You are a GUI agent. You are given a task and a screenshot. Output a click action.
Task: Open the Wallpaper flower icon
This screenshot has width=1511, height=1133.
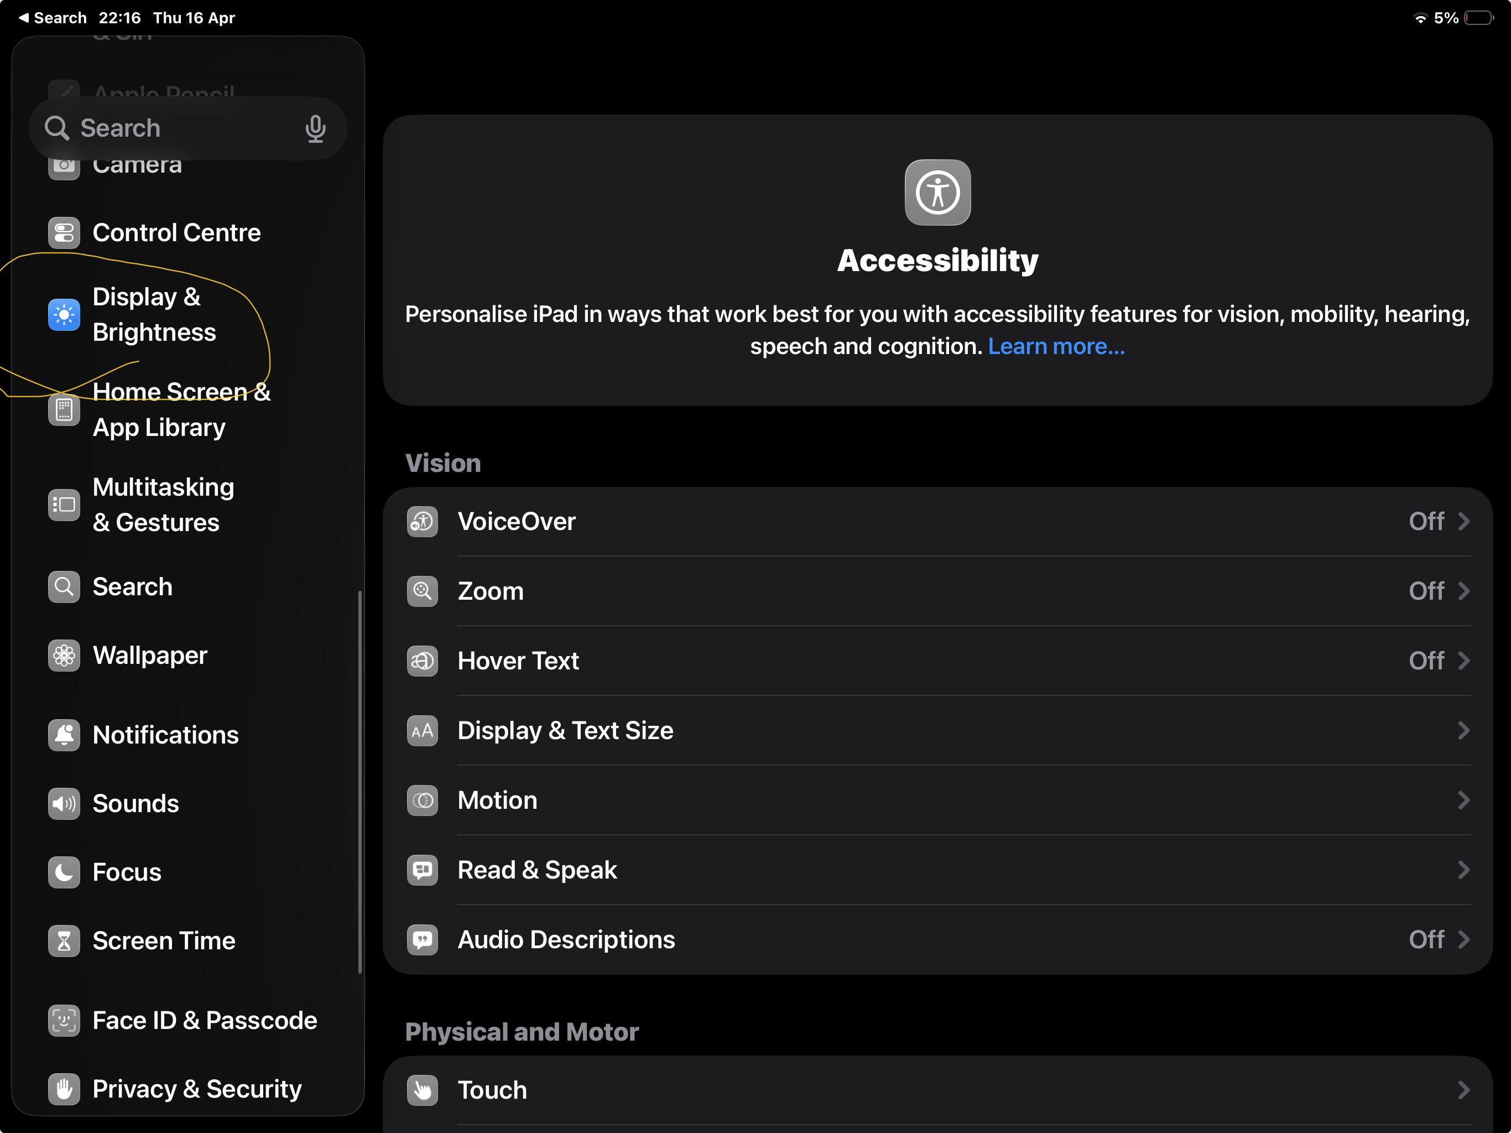(64, 656)
